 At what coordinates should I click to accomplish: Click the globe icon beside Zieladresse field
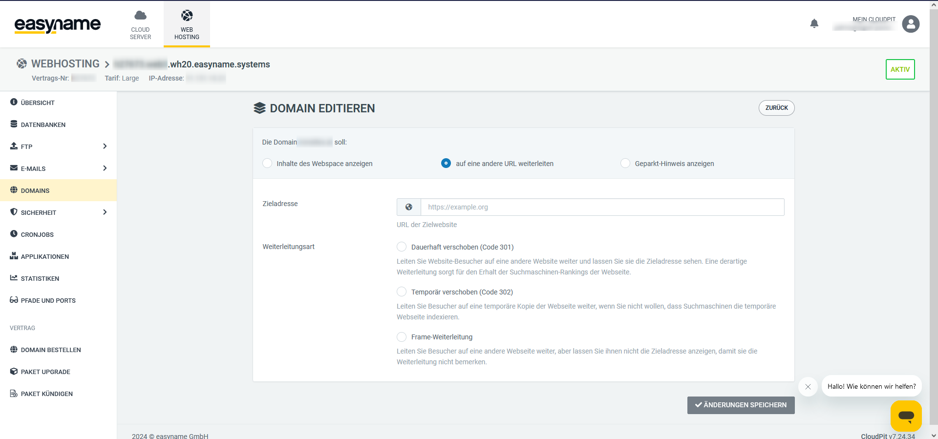tap(409, 207)
